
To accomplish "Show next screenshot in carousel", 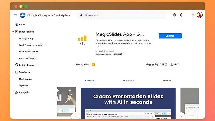I will pyautogui.click(x=181, y=116).
